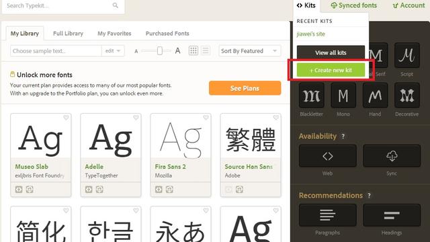Sync Source Han Sans font icon
The image size is (430, 242).
click(239, 190)
